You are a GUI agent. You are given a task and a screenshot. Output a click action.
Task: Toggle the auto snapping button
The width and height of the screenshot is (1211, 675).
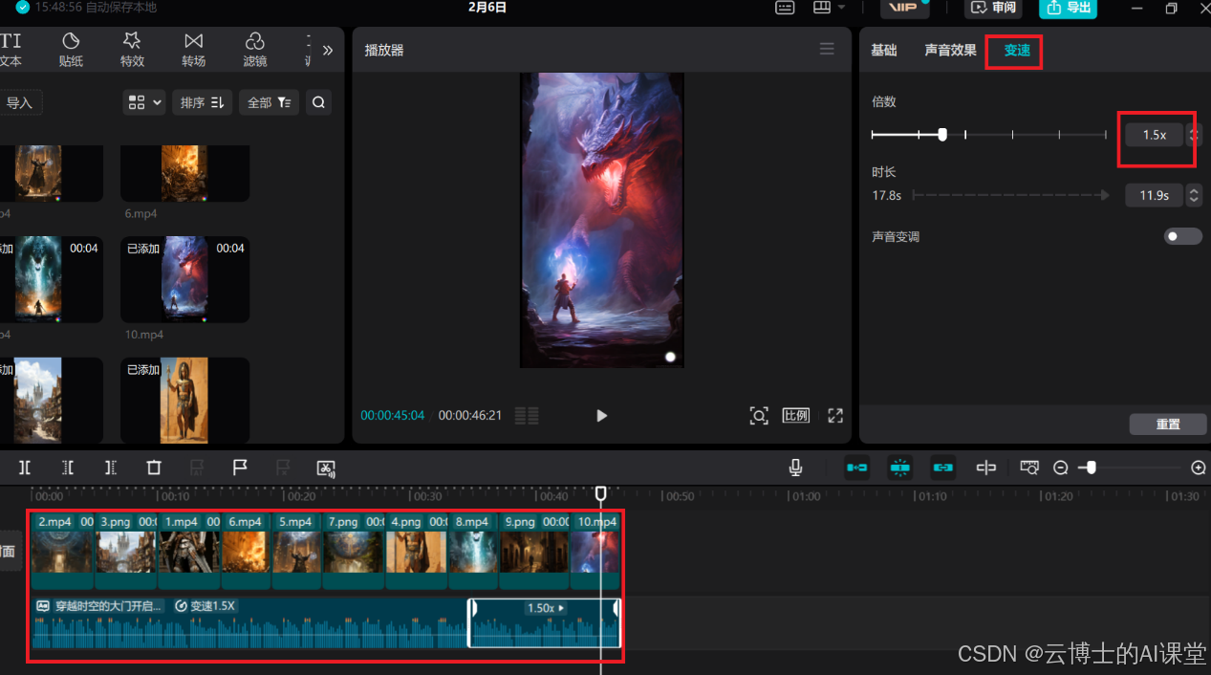[899, 468]
